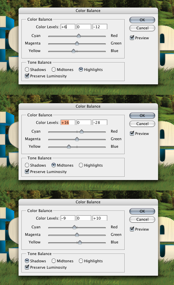Click OK in the +16/-28 Color Balance dialog
This screenshot has width=174, height=285.
tap(142, 116)
